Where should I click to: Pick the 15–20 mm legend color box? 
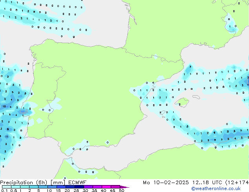click(61, 187)
